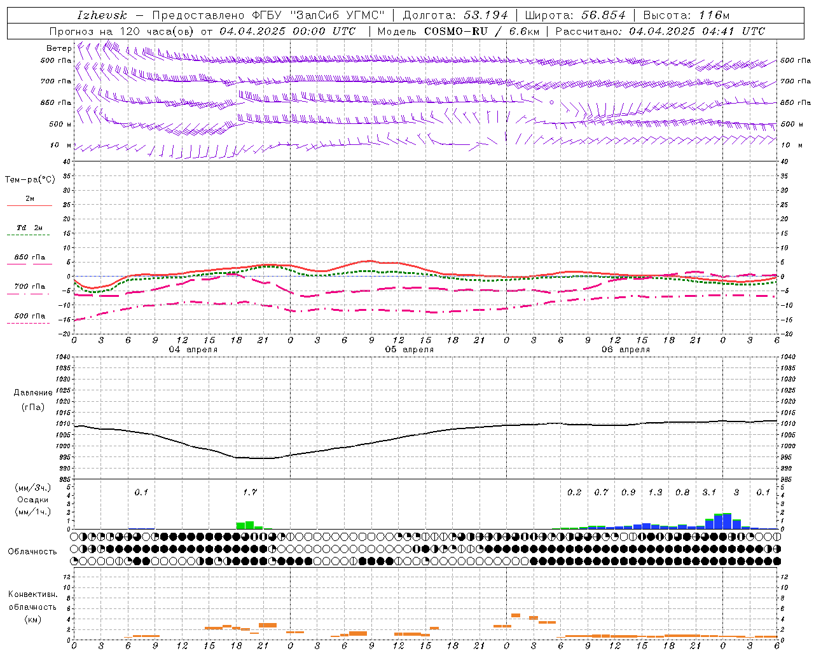Click the '(км)' convective cloud unit label
Screen dimensions: 814x651
pos(32,619)
